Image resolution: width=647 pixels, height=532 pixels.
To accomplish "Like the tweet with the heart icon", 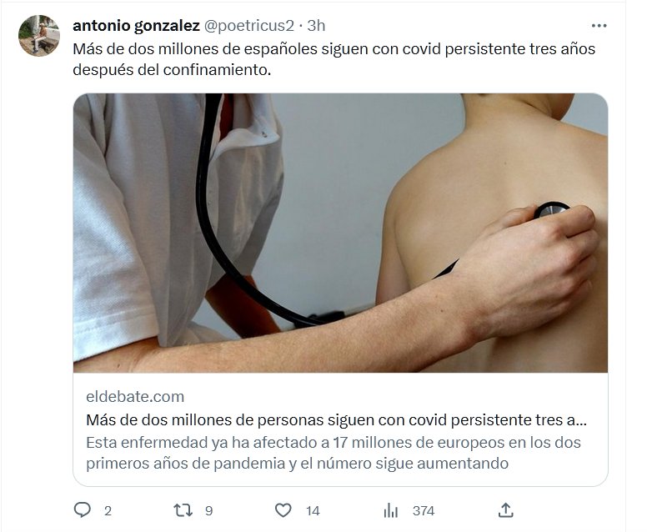I will click(x=283, y=510).
